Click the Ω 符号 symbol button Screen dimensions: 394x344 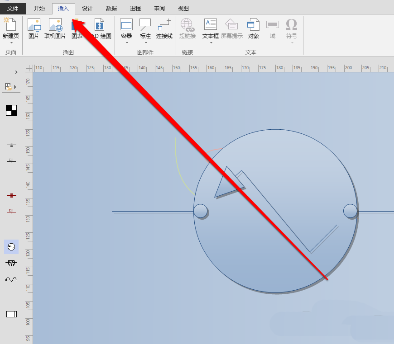click(291, 28)
